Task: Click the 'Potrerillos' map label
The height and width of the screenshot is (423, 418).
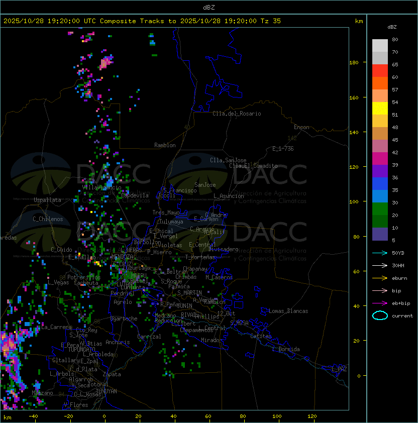Action: pyautogui.click(x=84, y=277)
